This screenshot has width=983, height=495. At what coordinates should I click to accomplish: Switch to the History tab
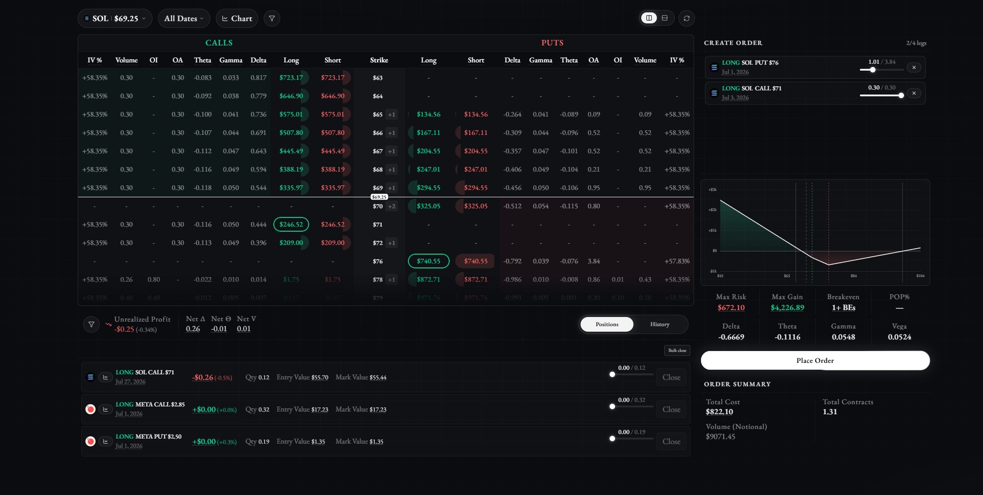click(660, 324)
